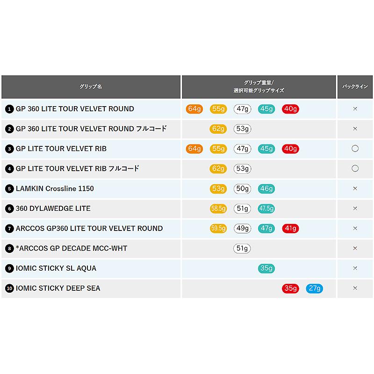Click the backline circle for GP LITE TOUR VELVET RIB フルコード
This screenshot has height=374, width=374.
[x=355, y=168]
